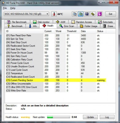Click the thermometer temperature icon
120x123 pixels.
click(x=54, y=14)
